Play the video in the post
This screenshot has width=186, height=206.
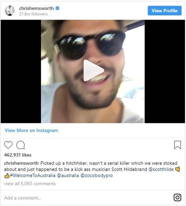coord(94,70)
